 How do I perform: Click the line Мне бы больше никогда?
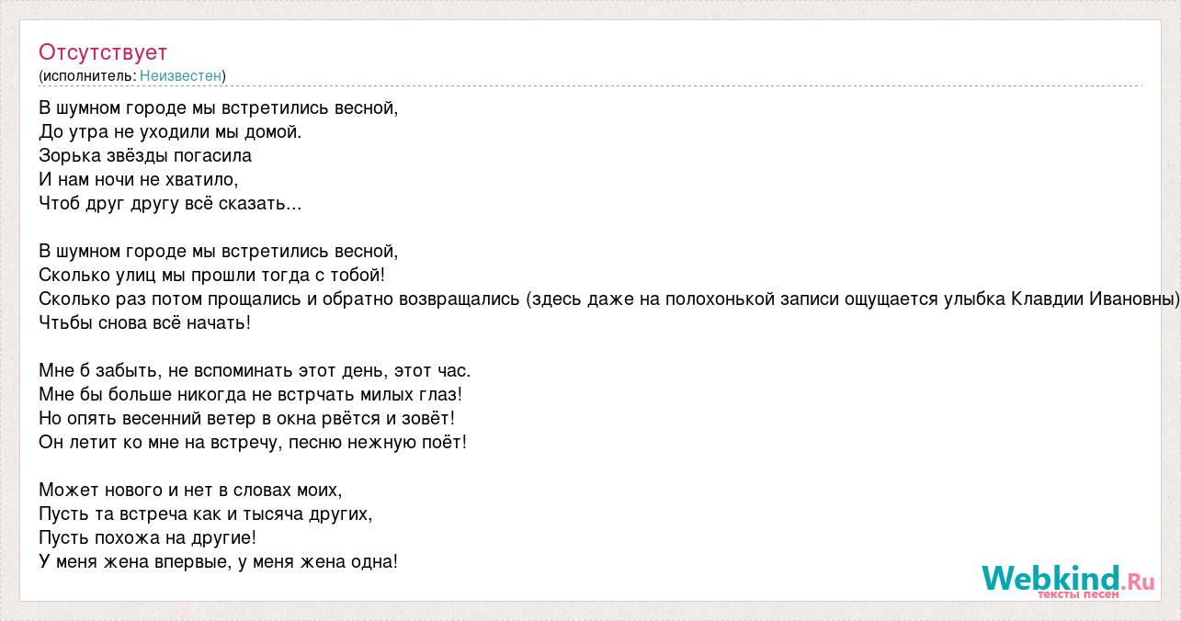251,395
